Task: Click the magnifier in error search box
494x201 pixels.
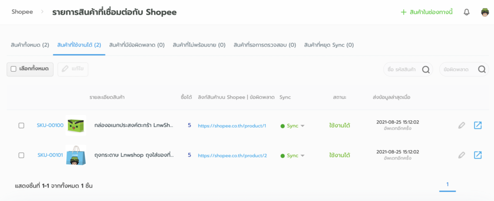Action: point(481,69)
